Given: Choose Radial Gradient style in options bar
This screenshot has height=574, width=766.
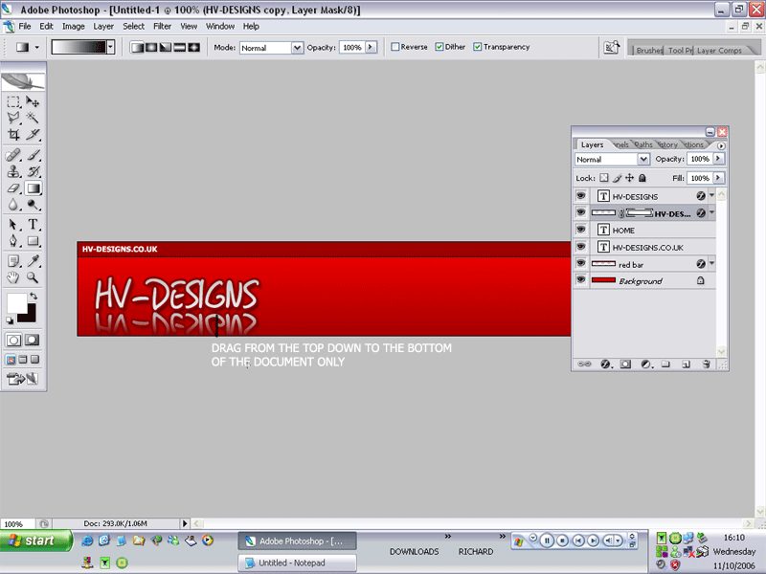Looking at the screenshot, I should click(151, 47).
